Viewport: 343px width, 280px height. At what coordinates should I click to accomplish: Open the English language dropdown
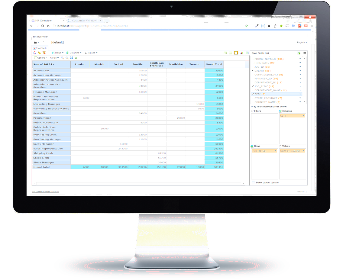(x=302, y=43)
